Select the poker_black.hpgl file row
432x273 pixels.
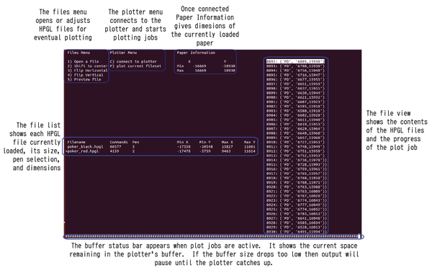click(x=161, y=147)
